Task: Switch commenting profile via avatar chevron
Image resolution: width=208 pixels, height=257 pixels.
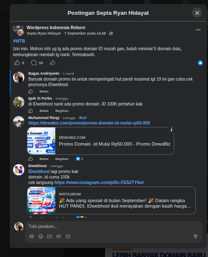Action: pos(22,230)
